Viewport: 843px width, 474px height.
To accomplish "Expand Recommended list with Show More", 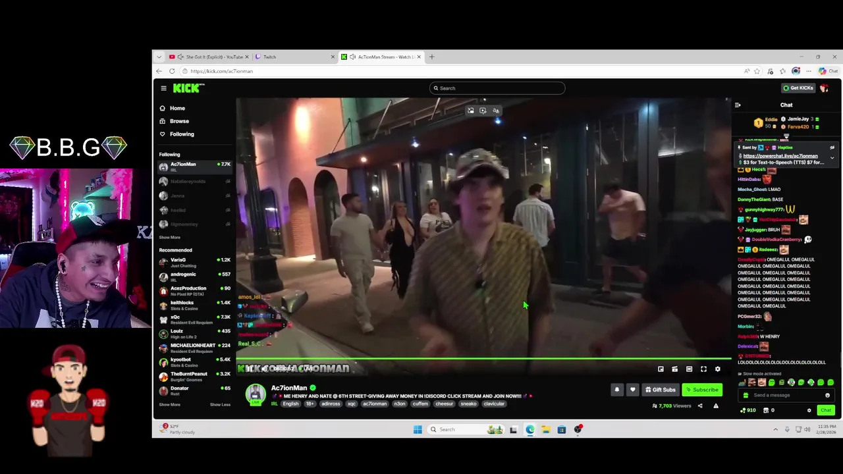I will coord(169,404).
